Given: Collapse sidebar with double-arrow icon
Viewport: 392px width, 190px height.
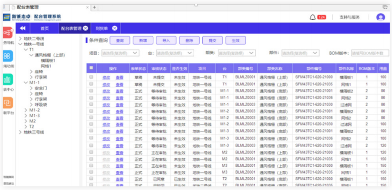Looking at the screenshot, I should 23,28.
